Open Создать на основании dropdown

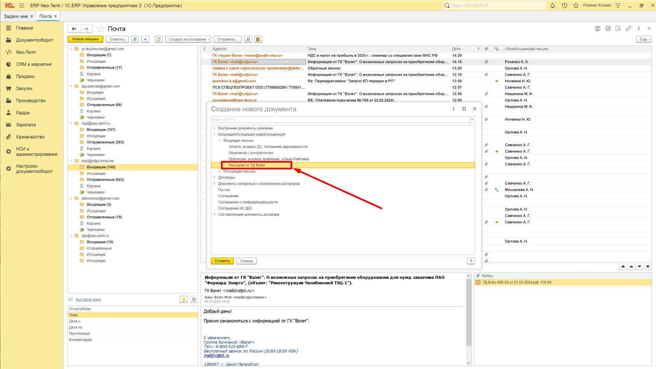pyautogui.click(x=189, y=39)
